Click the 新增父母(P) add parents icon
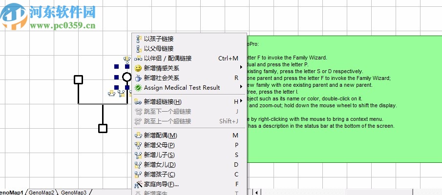Image resolution: width=442 pixels, height=195 pixels. click(x=138, y=145)
